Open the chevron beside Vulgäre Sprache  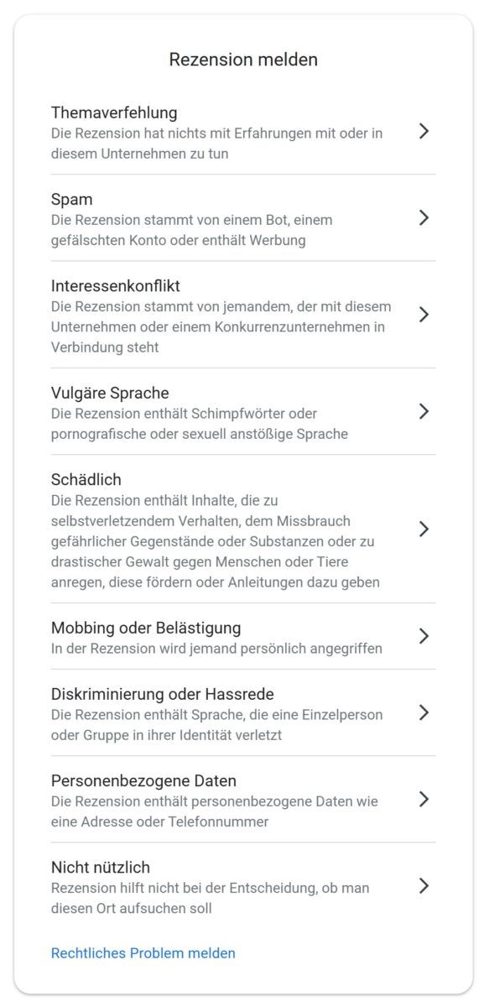click(425, 412)
